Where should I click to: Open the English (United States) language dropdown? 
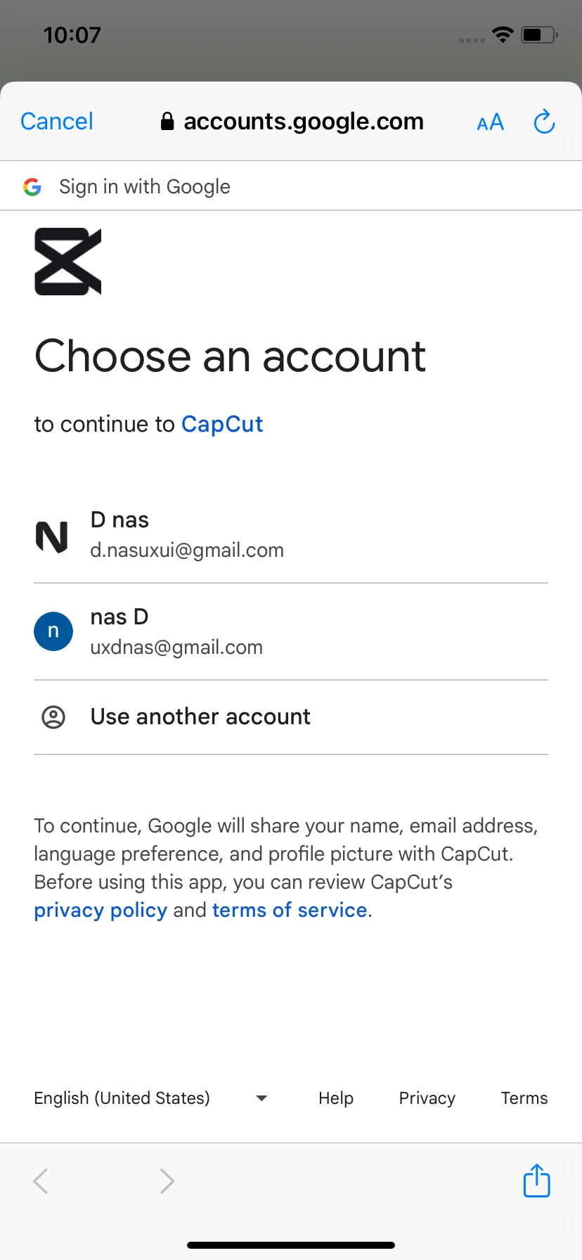(151, 1098)
